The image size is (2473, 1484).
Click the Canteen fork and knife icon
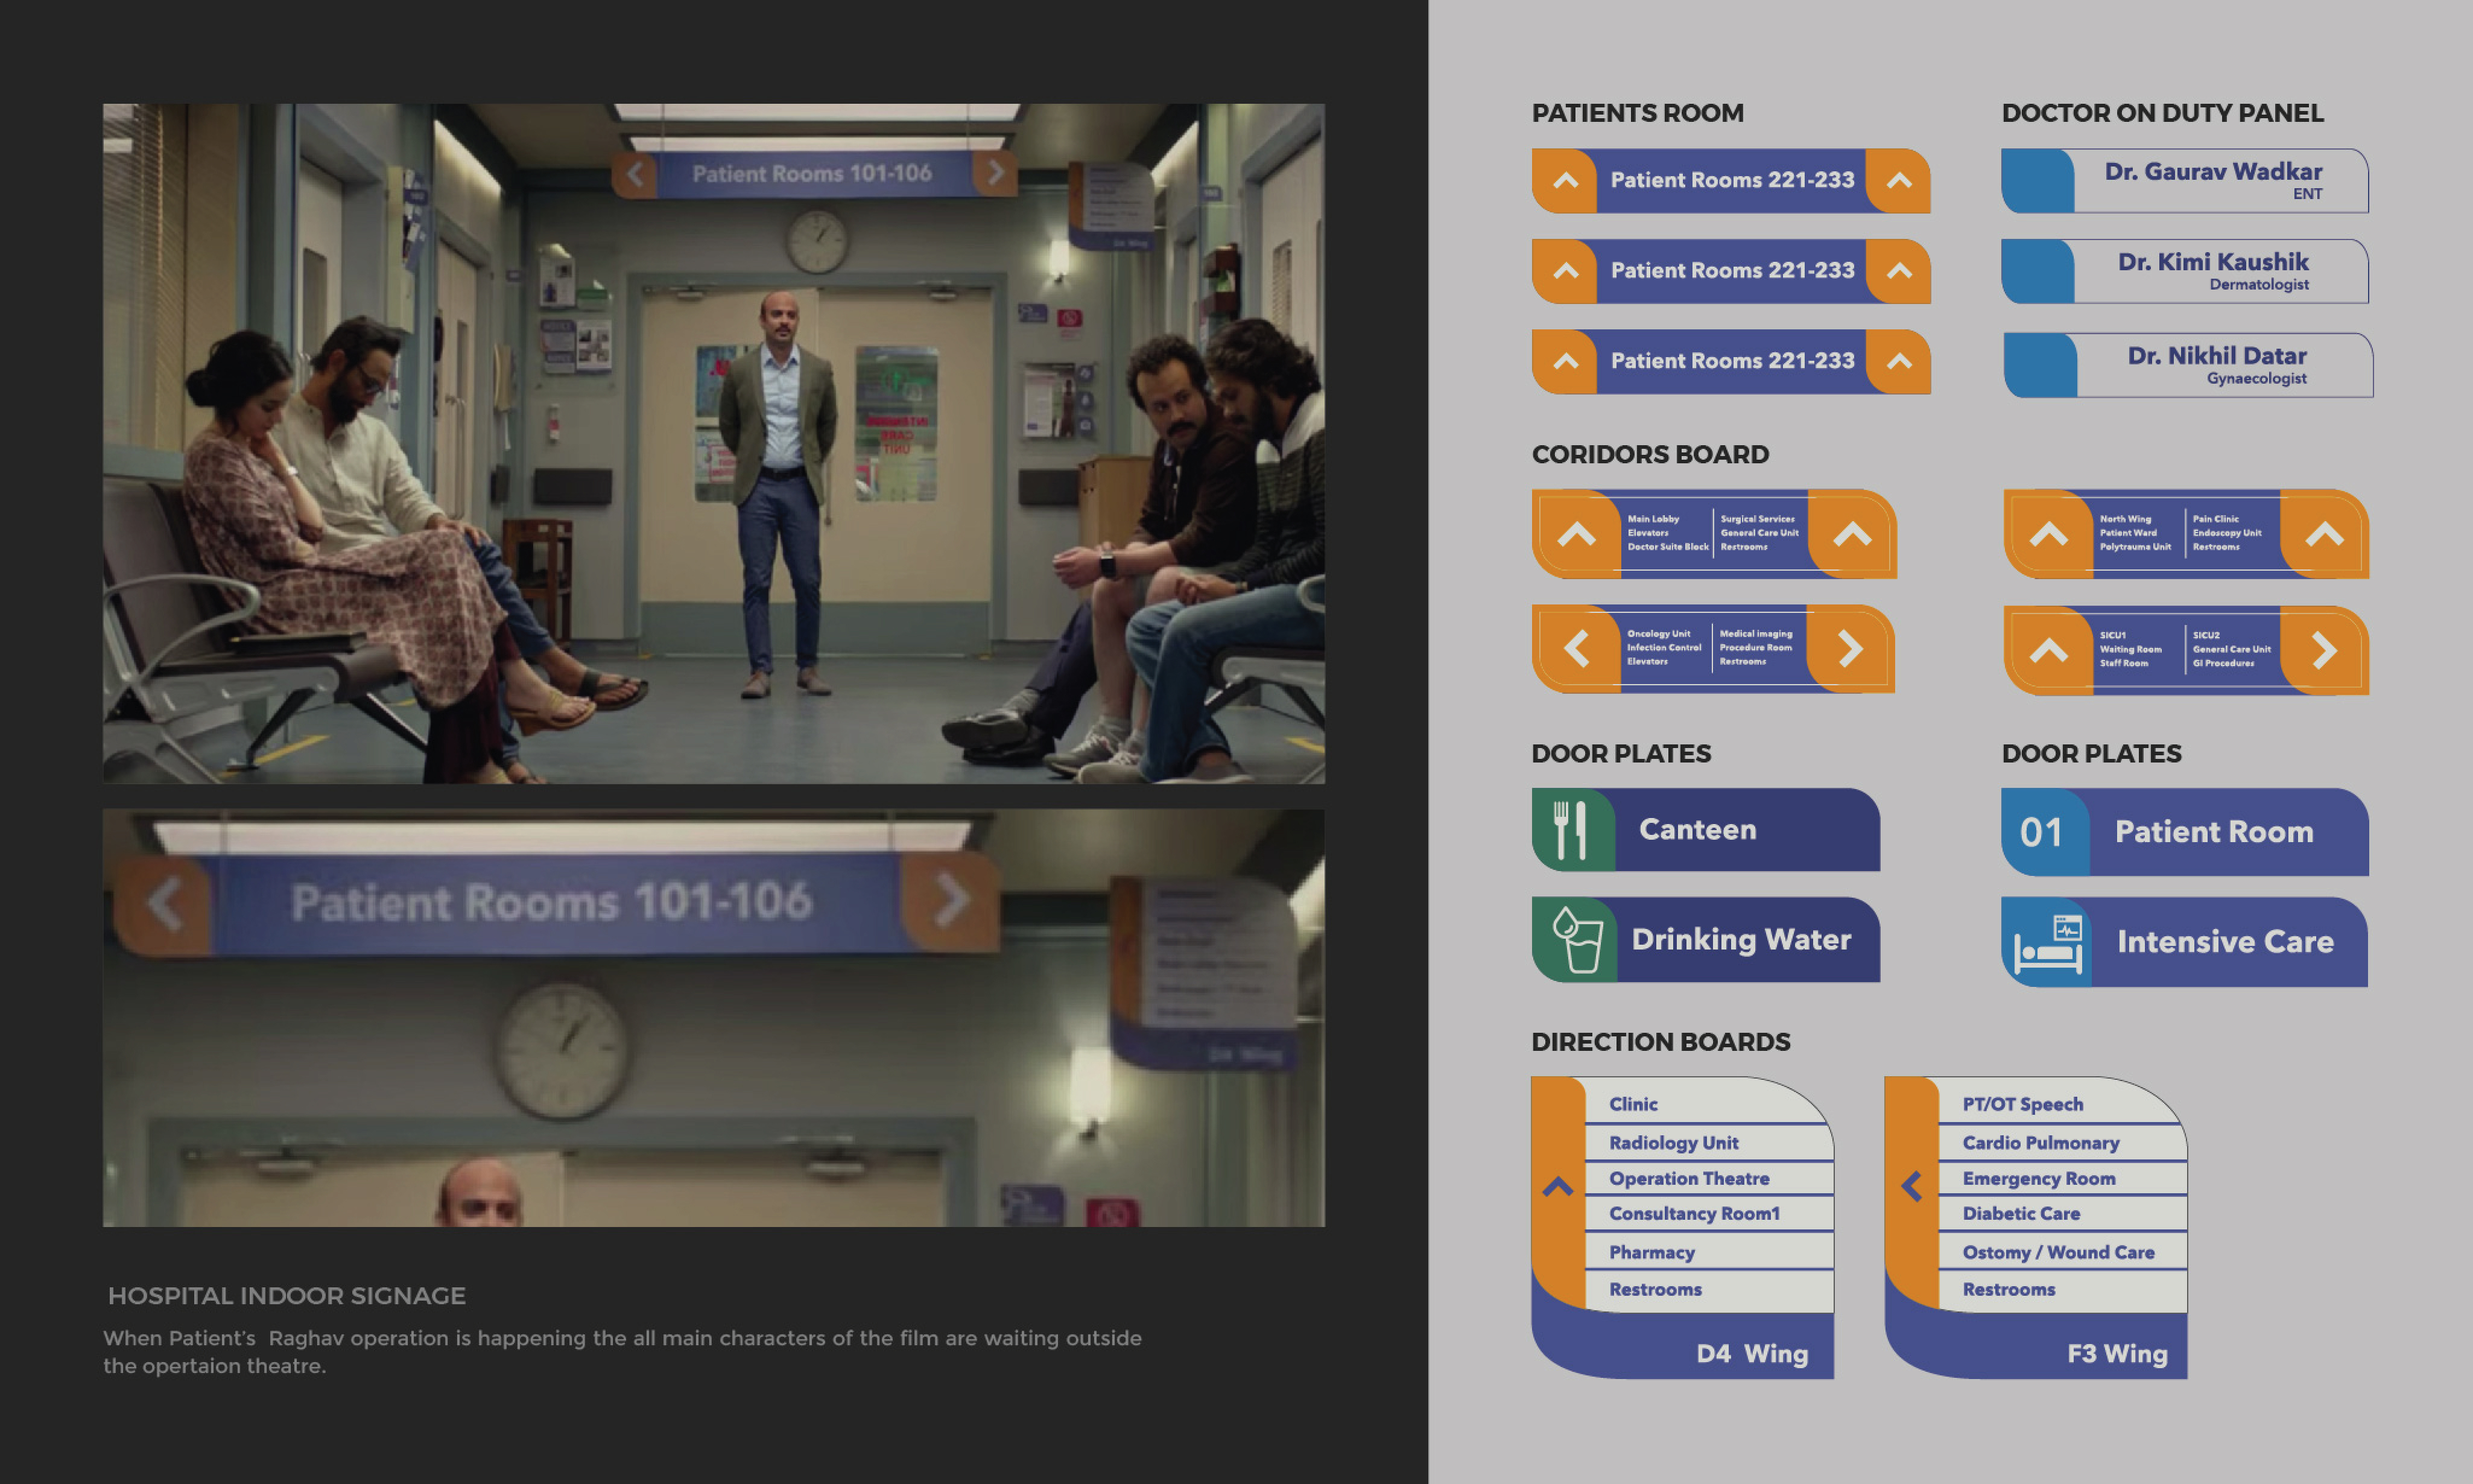[x=1569, y=830]
